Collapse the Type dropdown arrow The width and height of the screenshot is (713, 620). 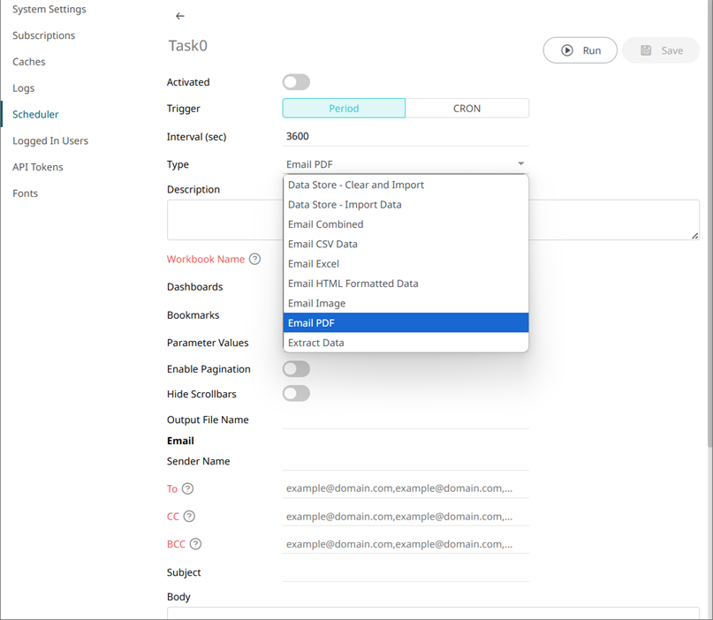pyautogui.click(x=520, y=163)
